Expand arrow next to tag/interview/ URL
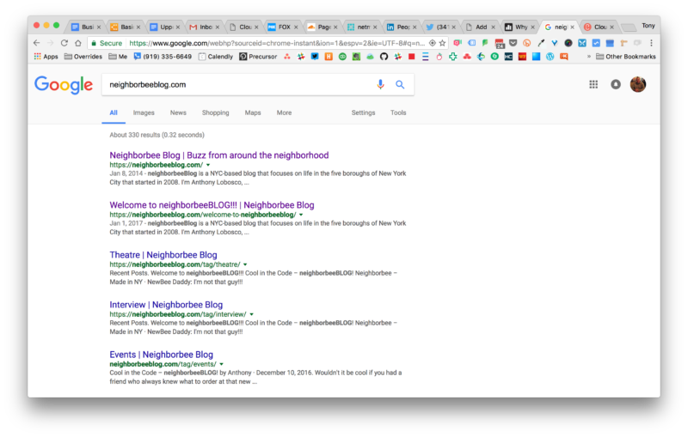 [x=251, y=314]
